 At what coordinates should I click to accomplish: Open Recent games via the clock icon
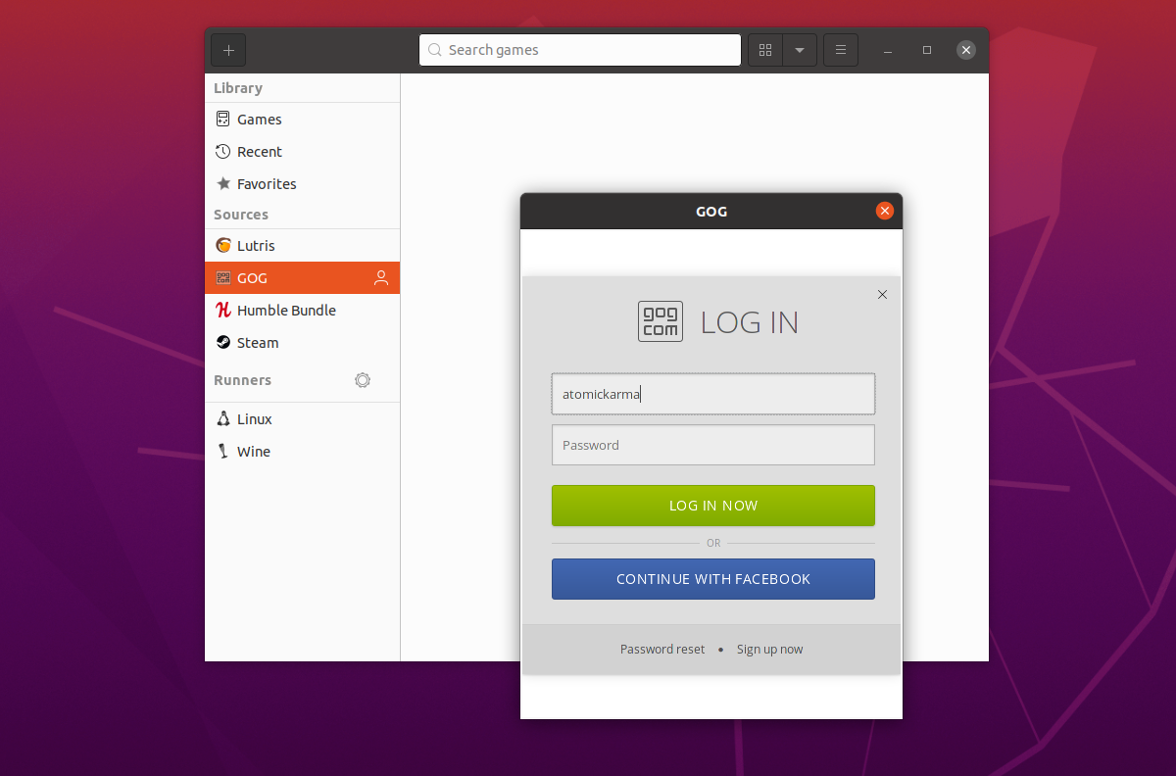click(x=223, y=151)
